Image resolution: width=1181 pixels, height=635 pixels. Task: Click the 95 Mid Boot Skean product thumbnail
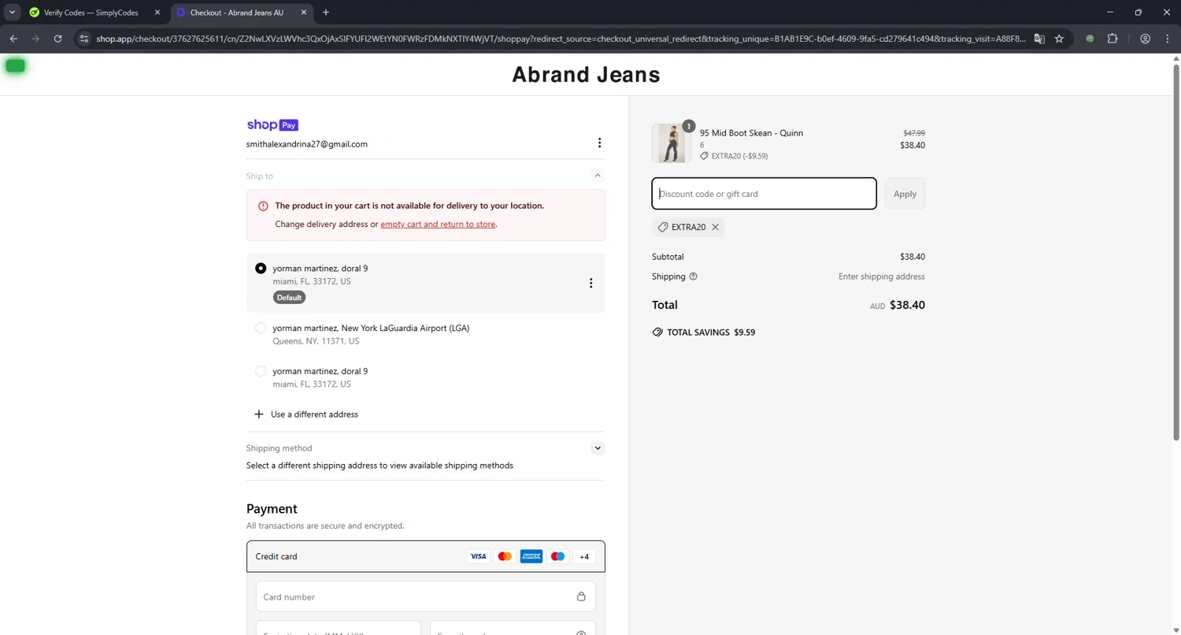(672, 143)
